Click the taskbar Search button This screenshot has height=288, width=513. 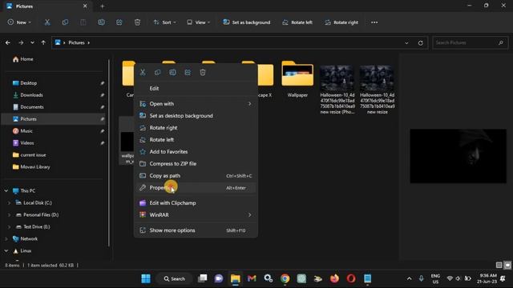175,278
